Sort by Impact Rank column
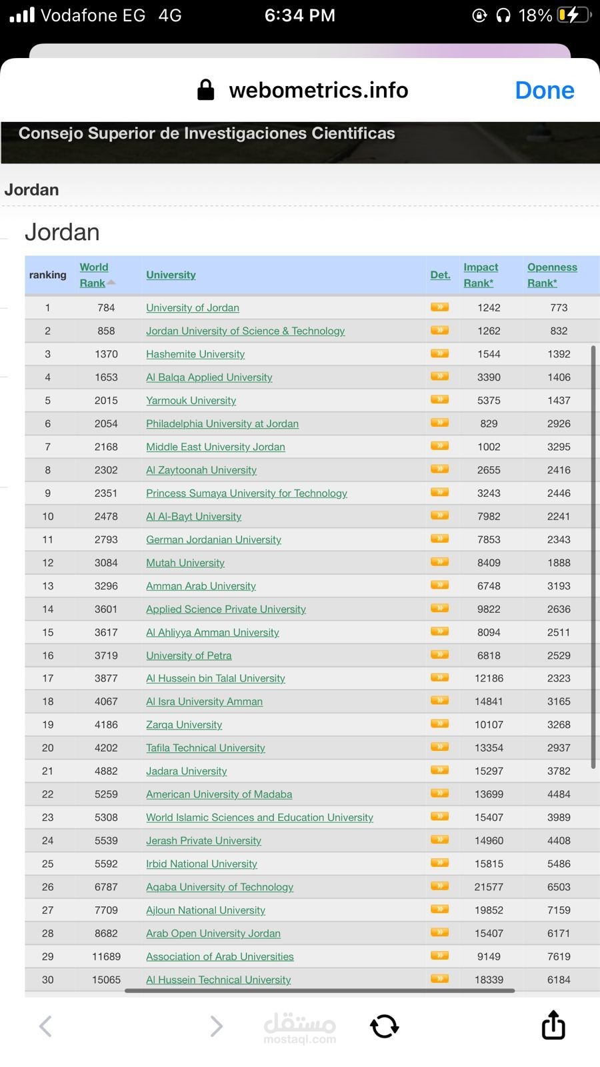This screenshot has width=600, height=1067. pyautogui.click(x=481, y=275)
